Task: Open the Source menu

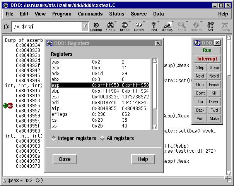Action: point(138,14)
